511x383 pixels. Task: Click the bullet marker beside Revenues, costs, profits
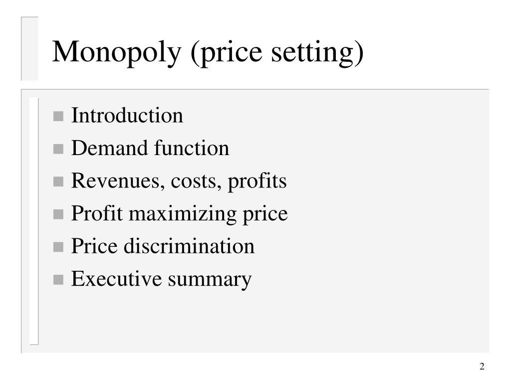click(58, 182)
